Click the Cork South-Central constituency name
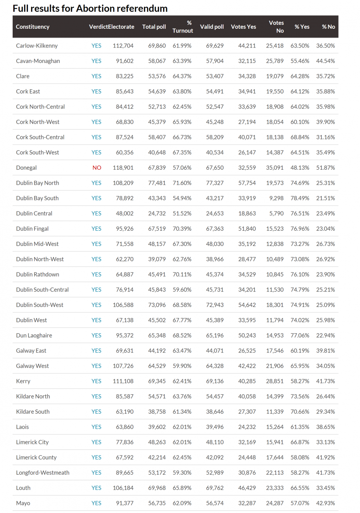Viewport: 360px width, 513px height. [40, 137]
